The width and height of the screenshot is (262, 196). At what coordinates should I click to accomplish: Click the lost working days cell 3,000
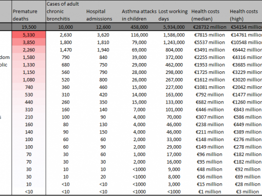[174, 184]
